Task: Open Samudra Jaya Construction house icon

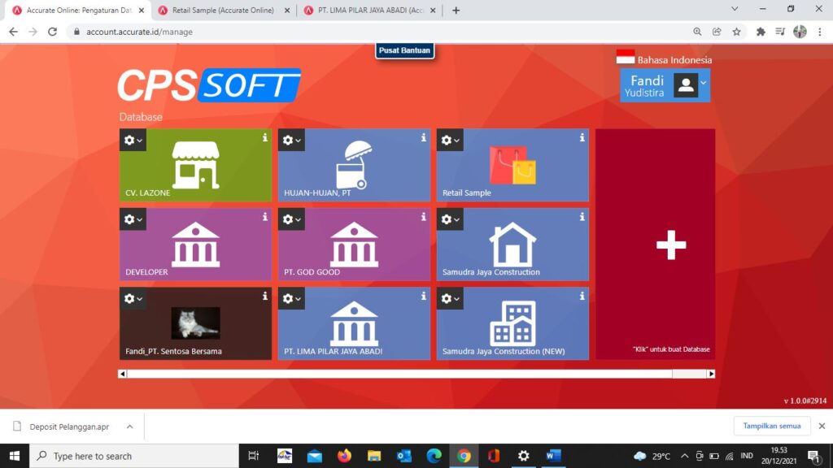Action: (512, 244)
